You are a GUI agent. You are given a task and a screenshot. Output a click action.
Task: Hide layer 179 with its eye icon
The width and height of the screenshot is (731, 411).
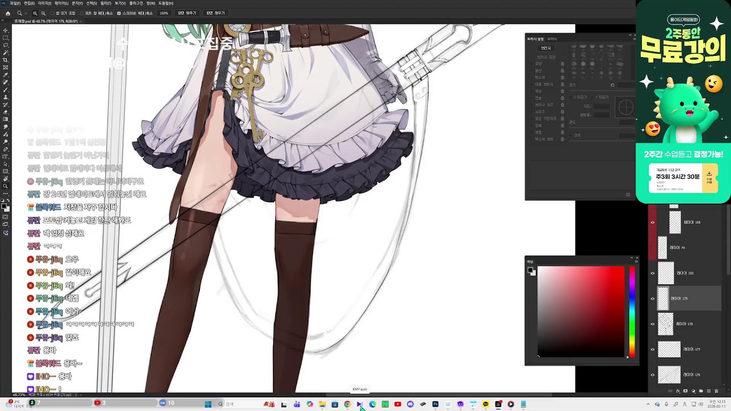(x=653, y=299)
